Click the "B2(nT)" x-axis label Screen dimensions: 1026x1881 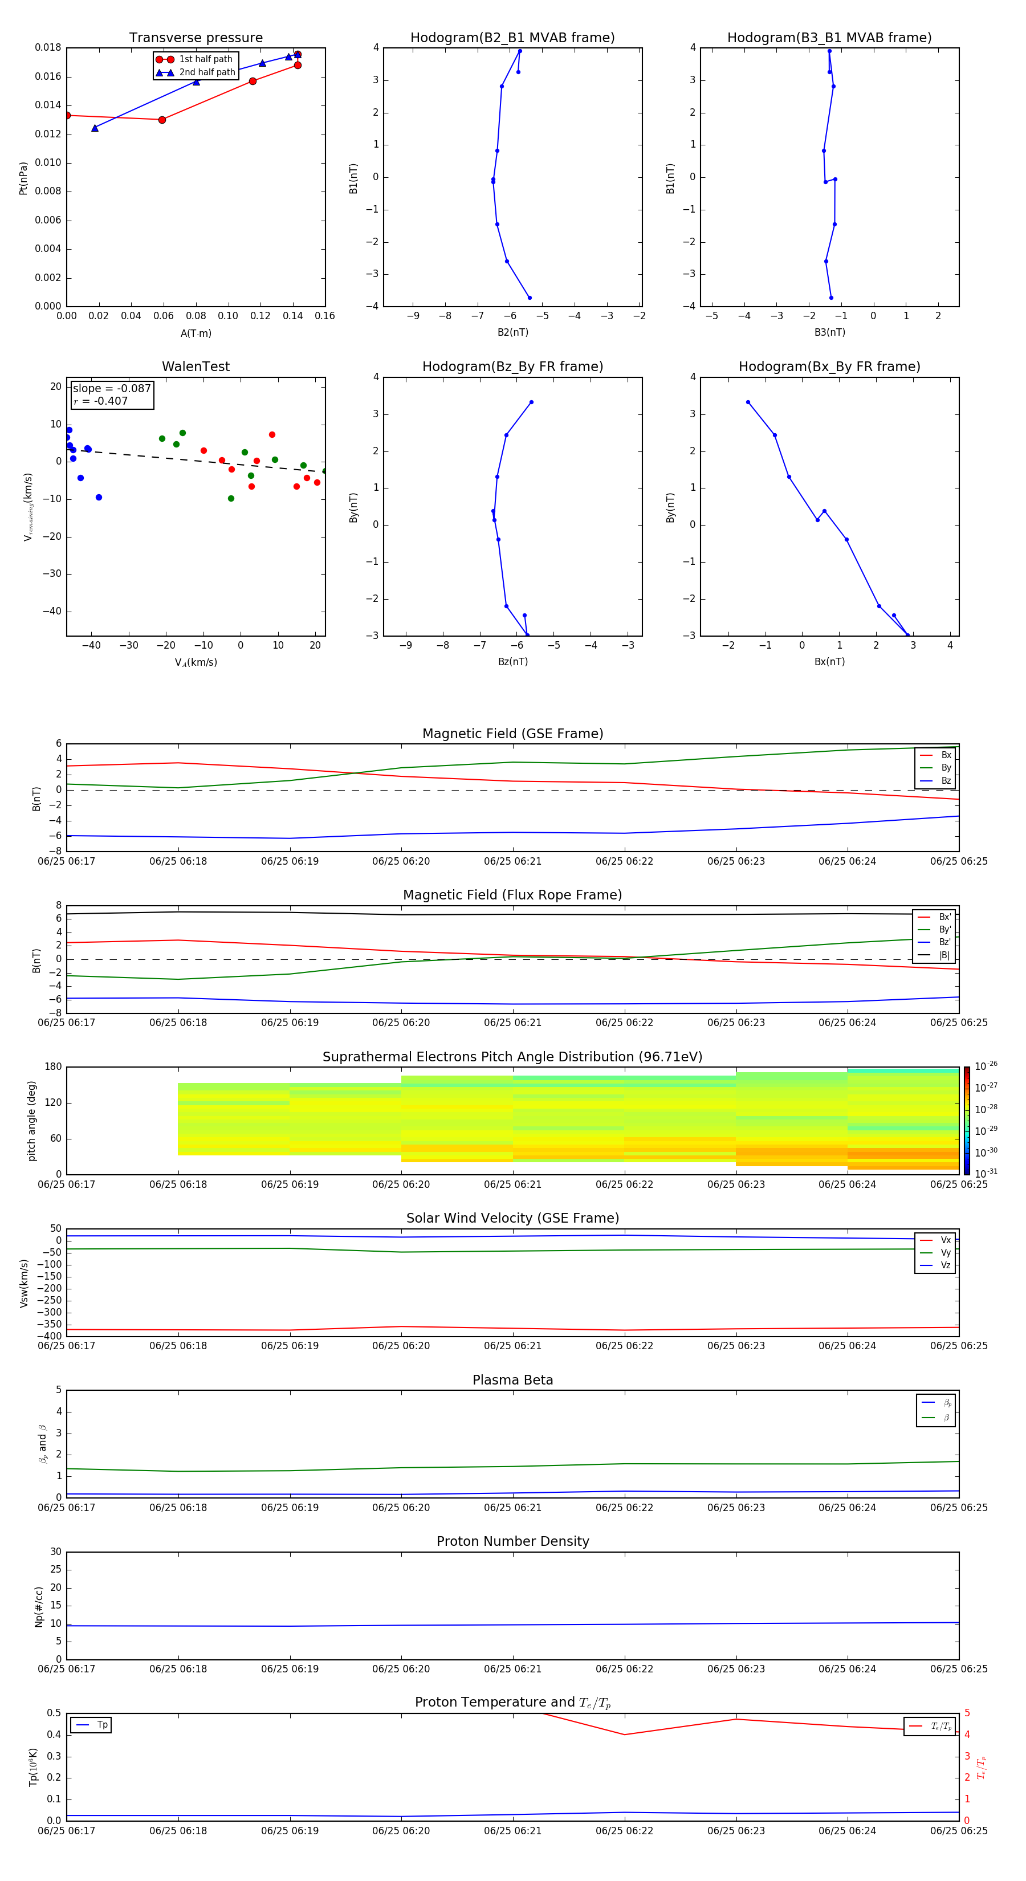coord(512,332)
